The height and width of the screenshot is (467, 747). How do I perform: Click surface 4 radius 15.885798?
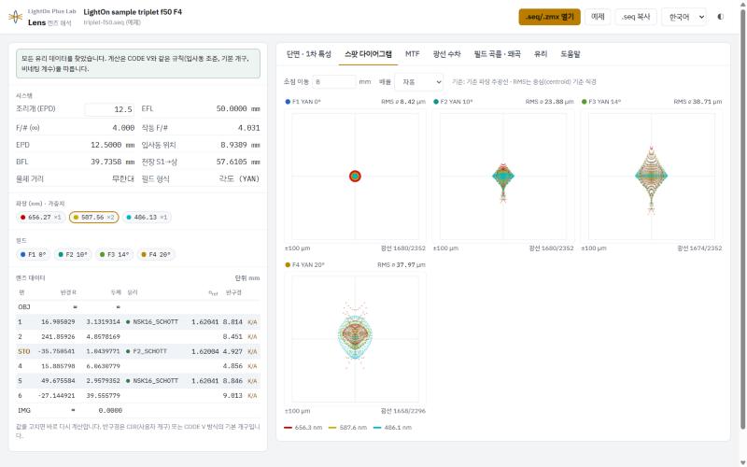pos(58,366)
